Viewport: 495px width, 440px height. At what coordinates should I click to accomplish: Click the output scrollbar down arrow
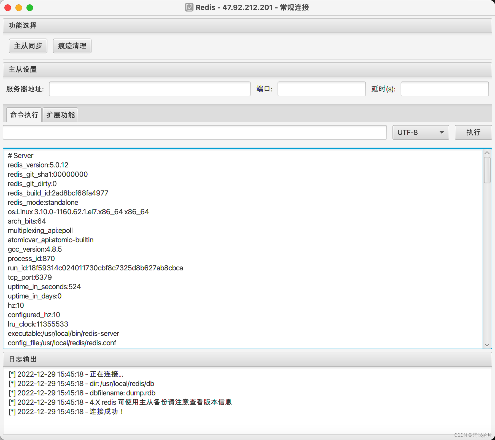click(487, 345)
